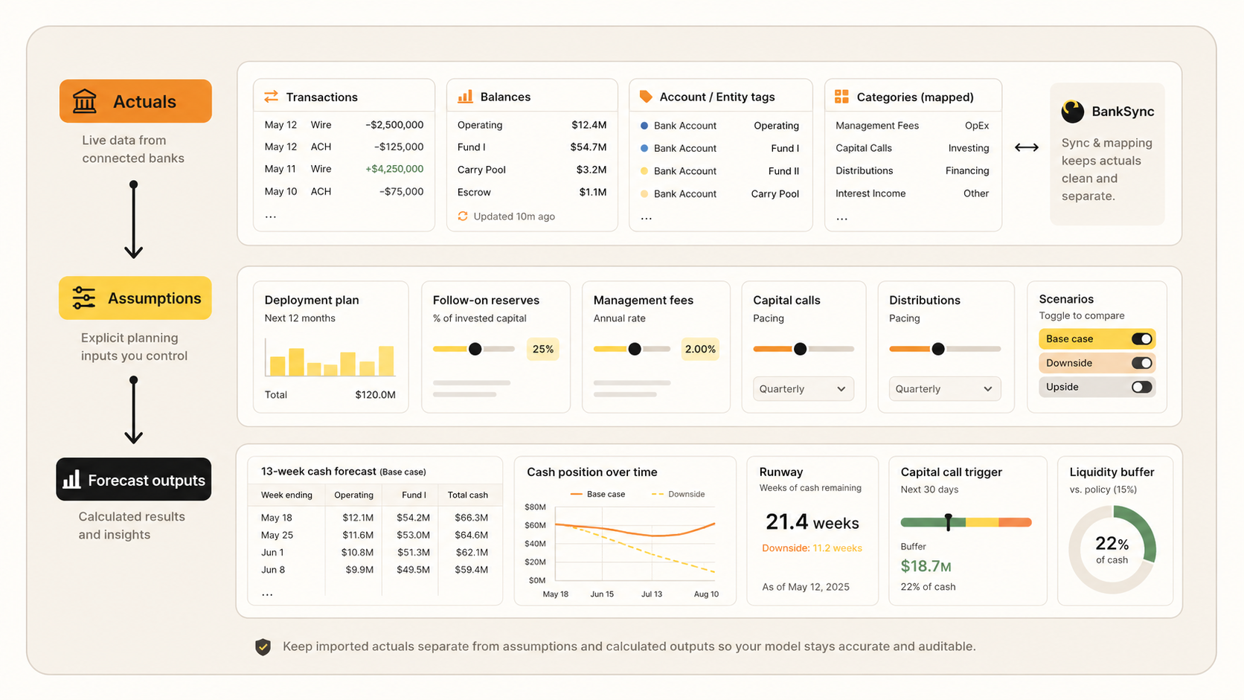Click the As of May 12, 2025 text
The image size is (1244, 700).
coord(806,587)
